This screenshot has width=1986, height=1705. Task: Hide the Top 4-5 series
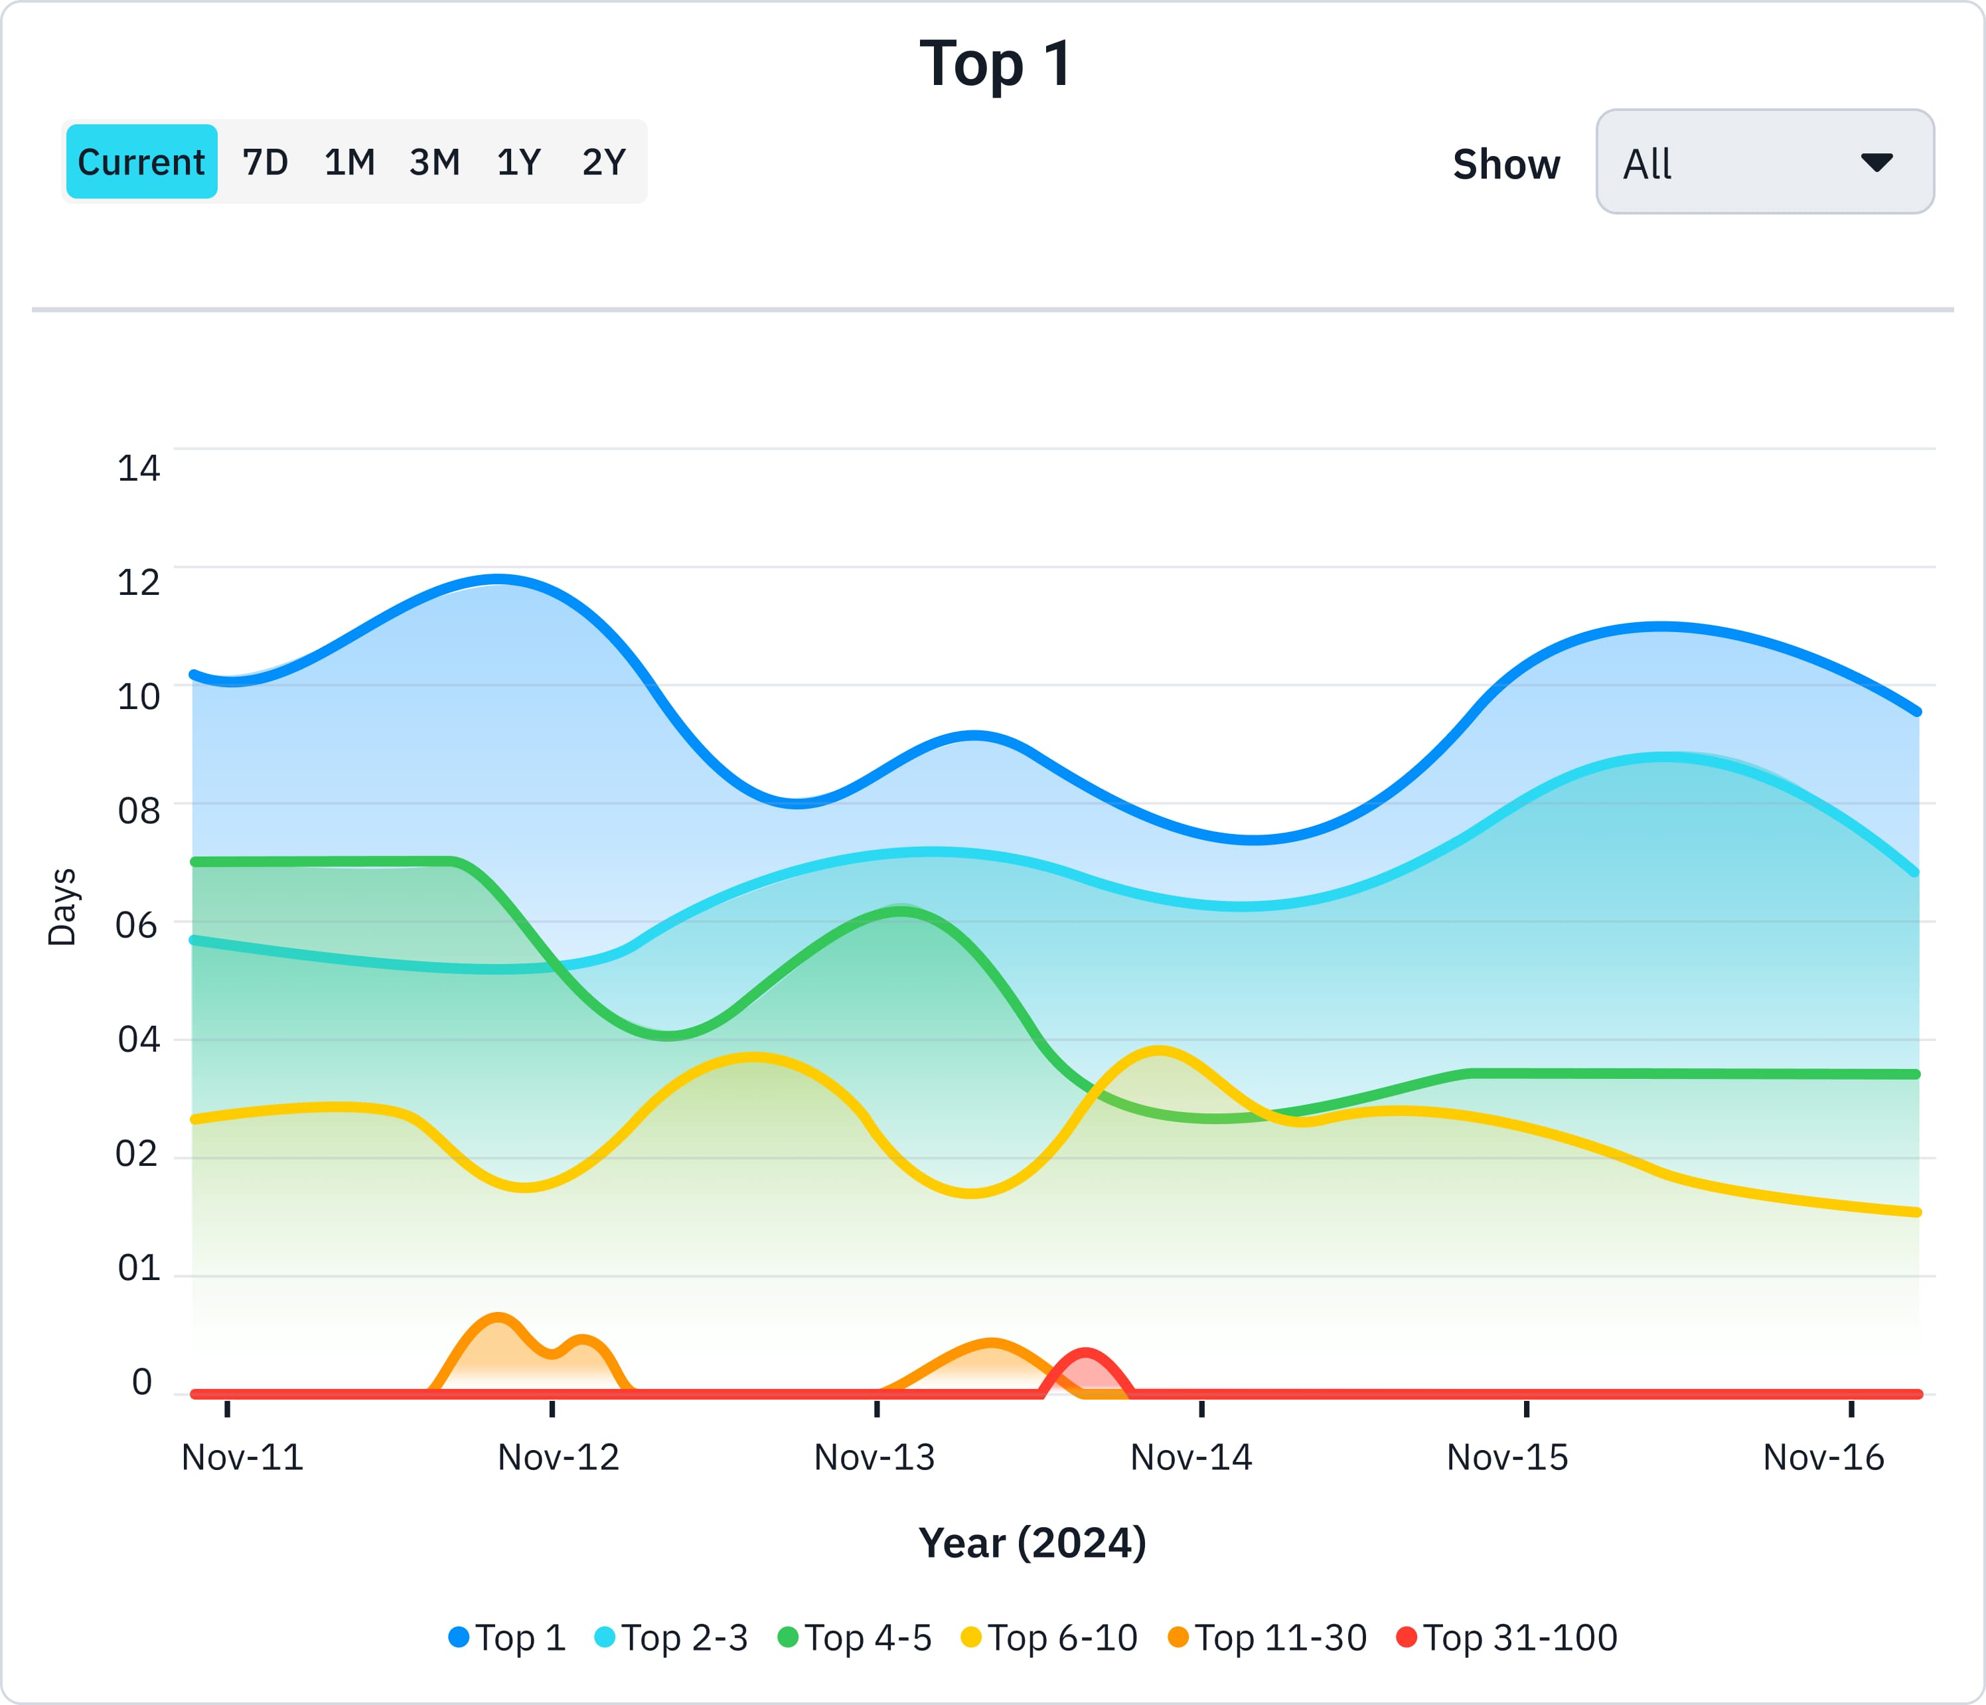pos(866,1637)
